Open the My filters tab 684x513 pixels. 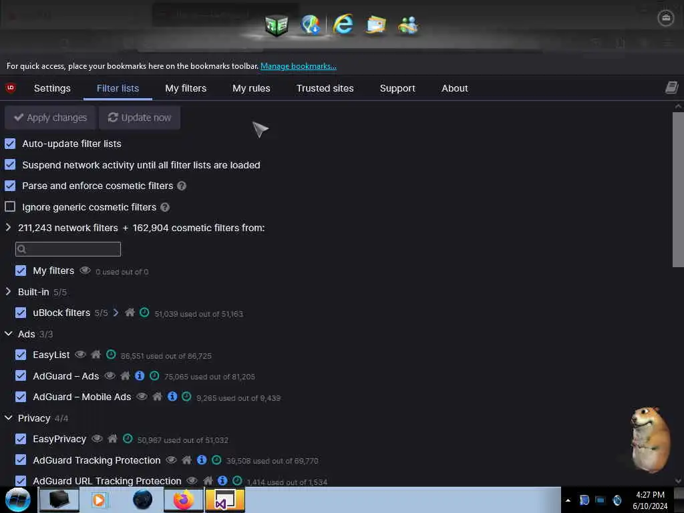[186, 88]
